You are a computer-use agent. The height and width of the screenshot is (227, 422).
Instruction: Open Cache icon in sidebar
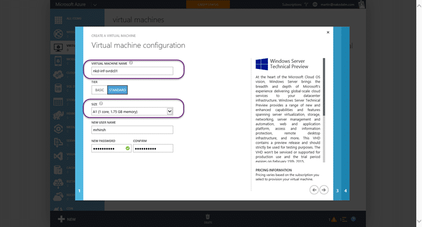[59, 170]
